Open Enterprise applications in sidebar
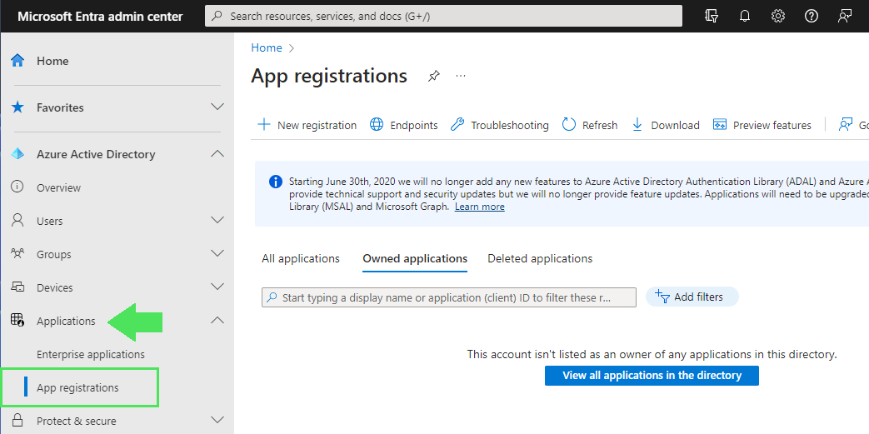 point(90,354)
